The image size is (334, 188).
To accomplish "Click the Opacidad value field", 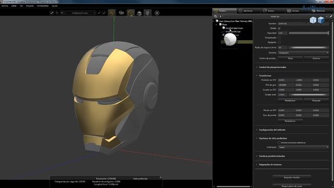I will point(282,33).
